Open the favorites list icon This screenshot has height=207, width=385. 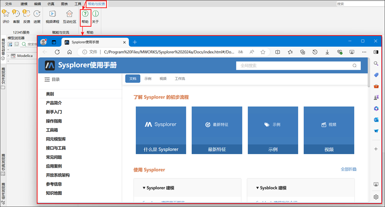pyautogui.click(x=290, y=52)
